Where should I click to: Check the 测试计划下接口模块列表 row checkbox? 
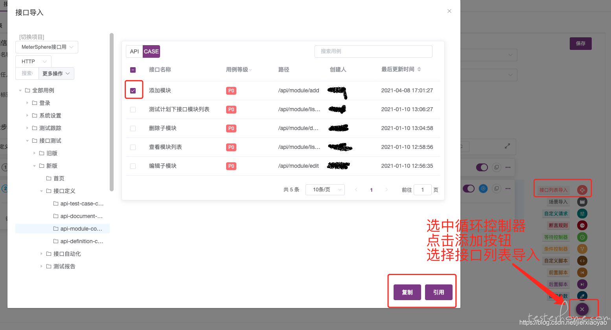tap(133, 110)
